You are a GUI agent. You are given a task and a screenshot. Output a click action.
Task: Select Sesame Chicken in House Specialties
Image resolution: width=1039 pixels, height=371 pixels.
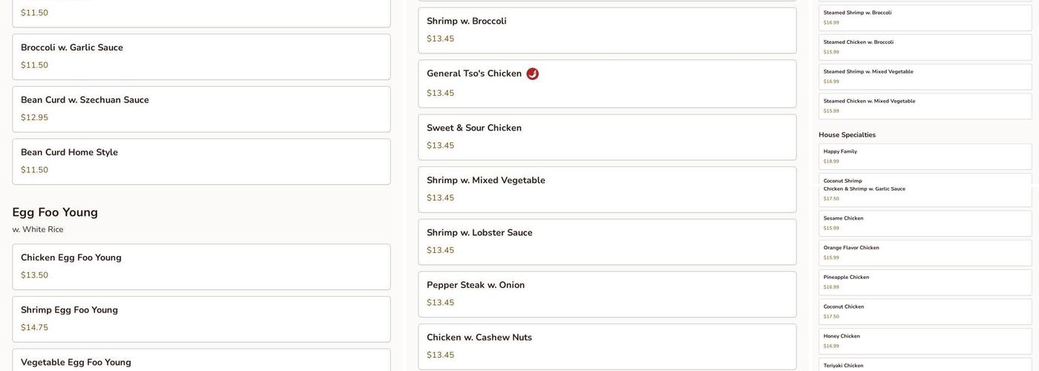click(925, 223)
